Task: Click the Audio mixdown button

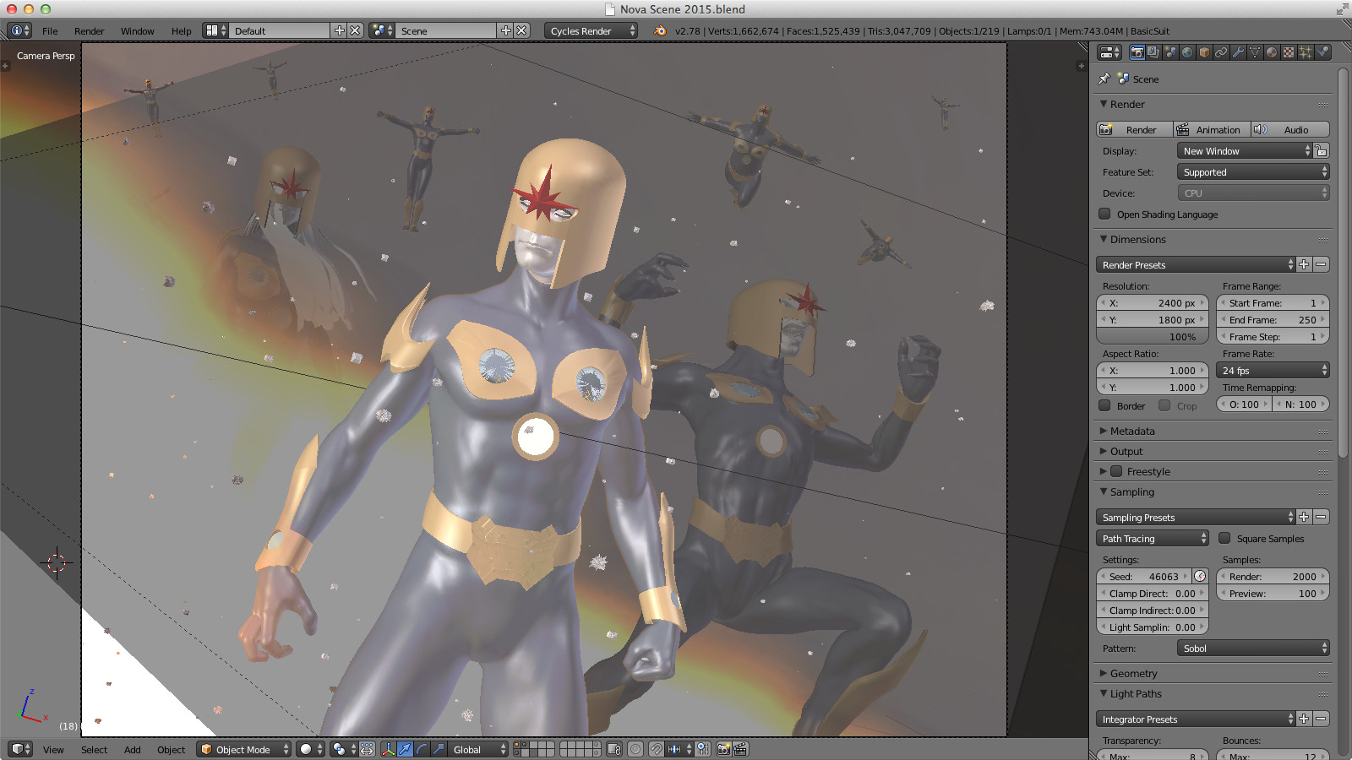Action: [x=1289, y=129]
